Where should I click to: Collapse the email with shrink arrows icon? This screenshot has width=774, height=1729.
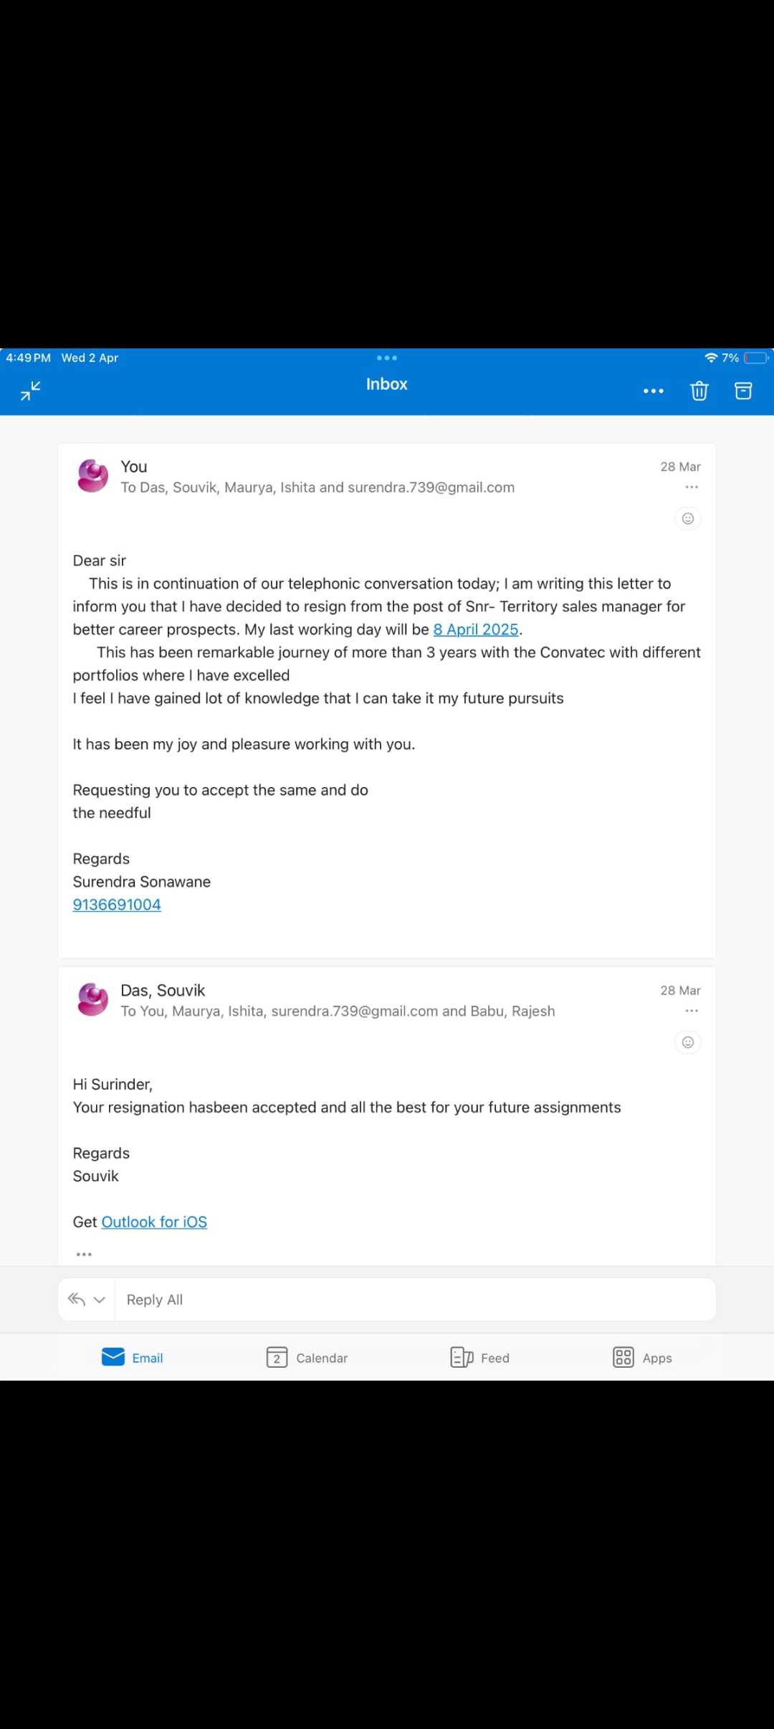click(31, 391)
